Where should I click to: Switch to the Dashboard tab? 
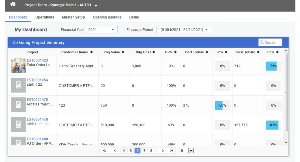(x=18, y=17)
